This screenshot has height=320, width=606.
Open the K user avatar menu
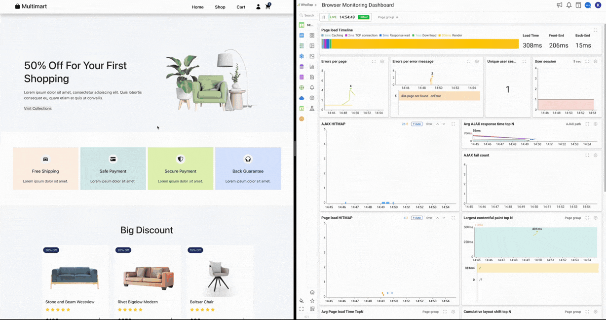pos(598,5)
